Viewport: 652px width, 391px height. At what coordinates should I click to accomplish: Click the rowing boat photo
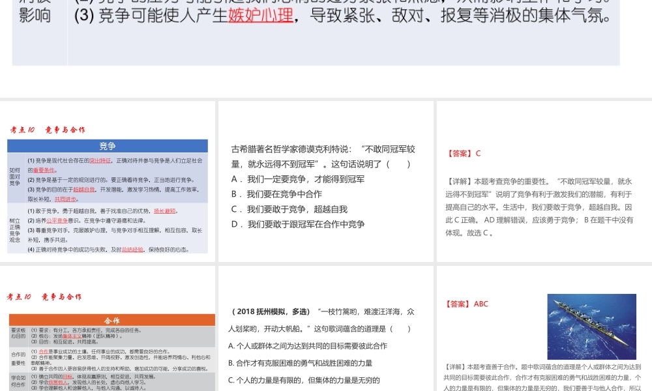pos(592,326)
